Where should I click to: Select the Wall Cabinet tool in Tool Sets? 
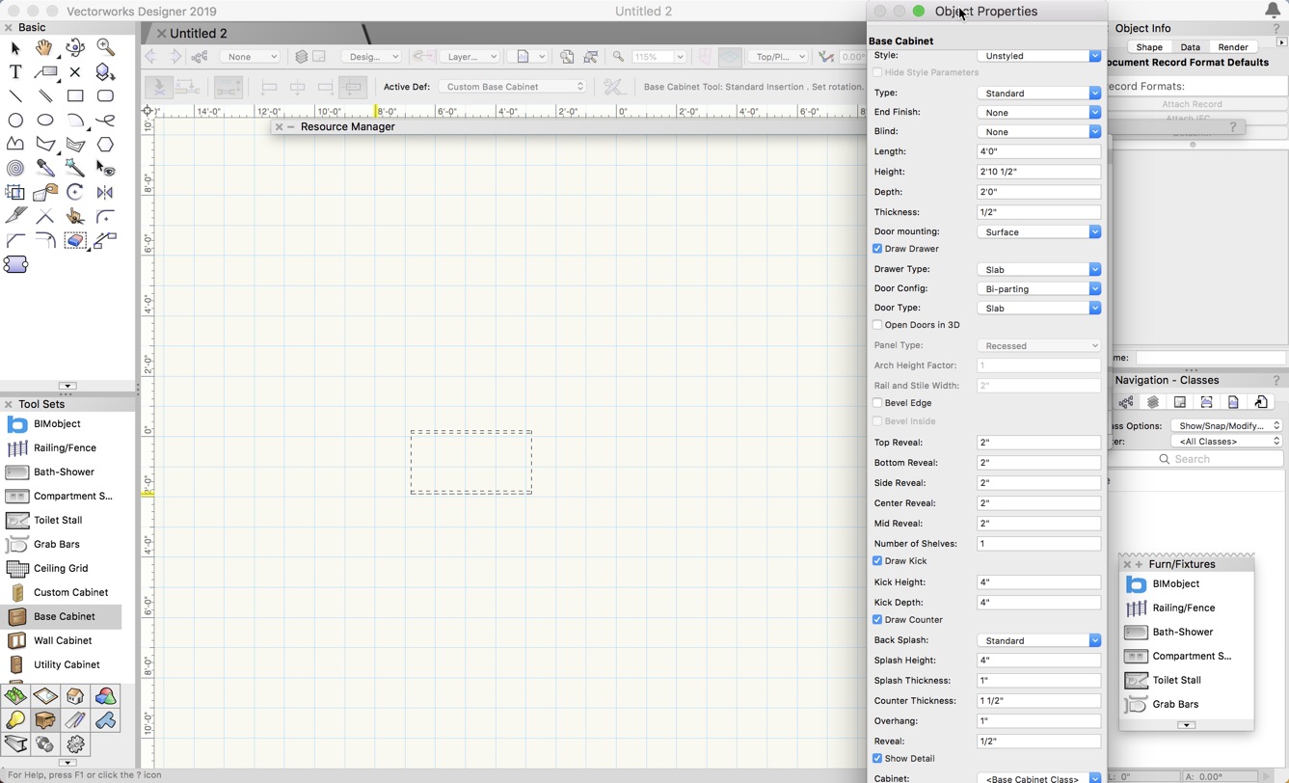(x=62, y=640)
